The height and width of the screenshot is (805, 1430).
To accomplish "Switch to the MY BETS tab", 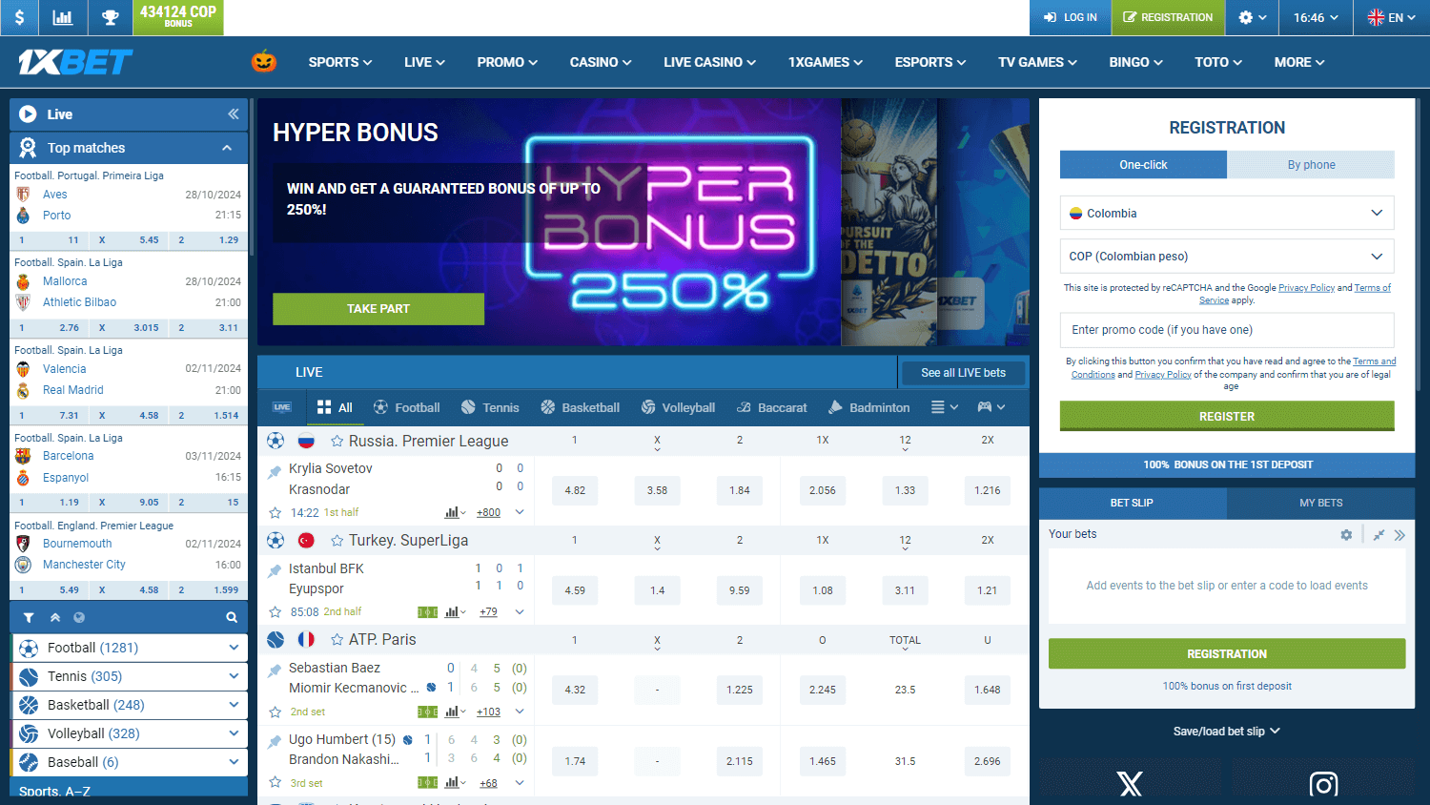I will 1320,503.
